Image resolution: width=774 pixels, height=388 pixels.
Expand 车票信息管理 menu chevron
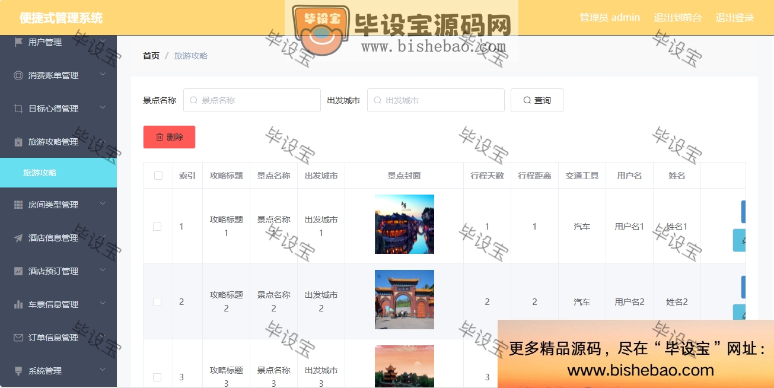103,303
